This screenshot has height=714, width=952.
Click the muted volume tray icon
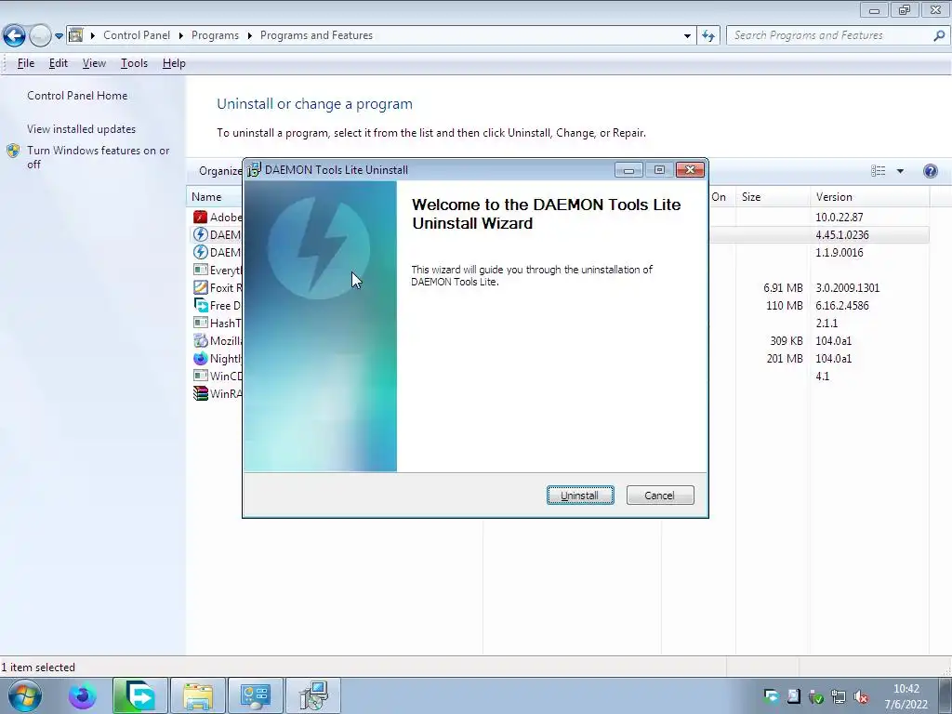pos(860,697)
